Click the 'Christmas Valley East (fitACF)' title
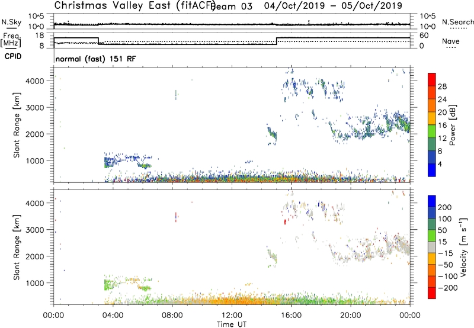The width and height of the screenshot is (474, 328). click(134, 6)
